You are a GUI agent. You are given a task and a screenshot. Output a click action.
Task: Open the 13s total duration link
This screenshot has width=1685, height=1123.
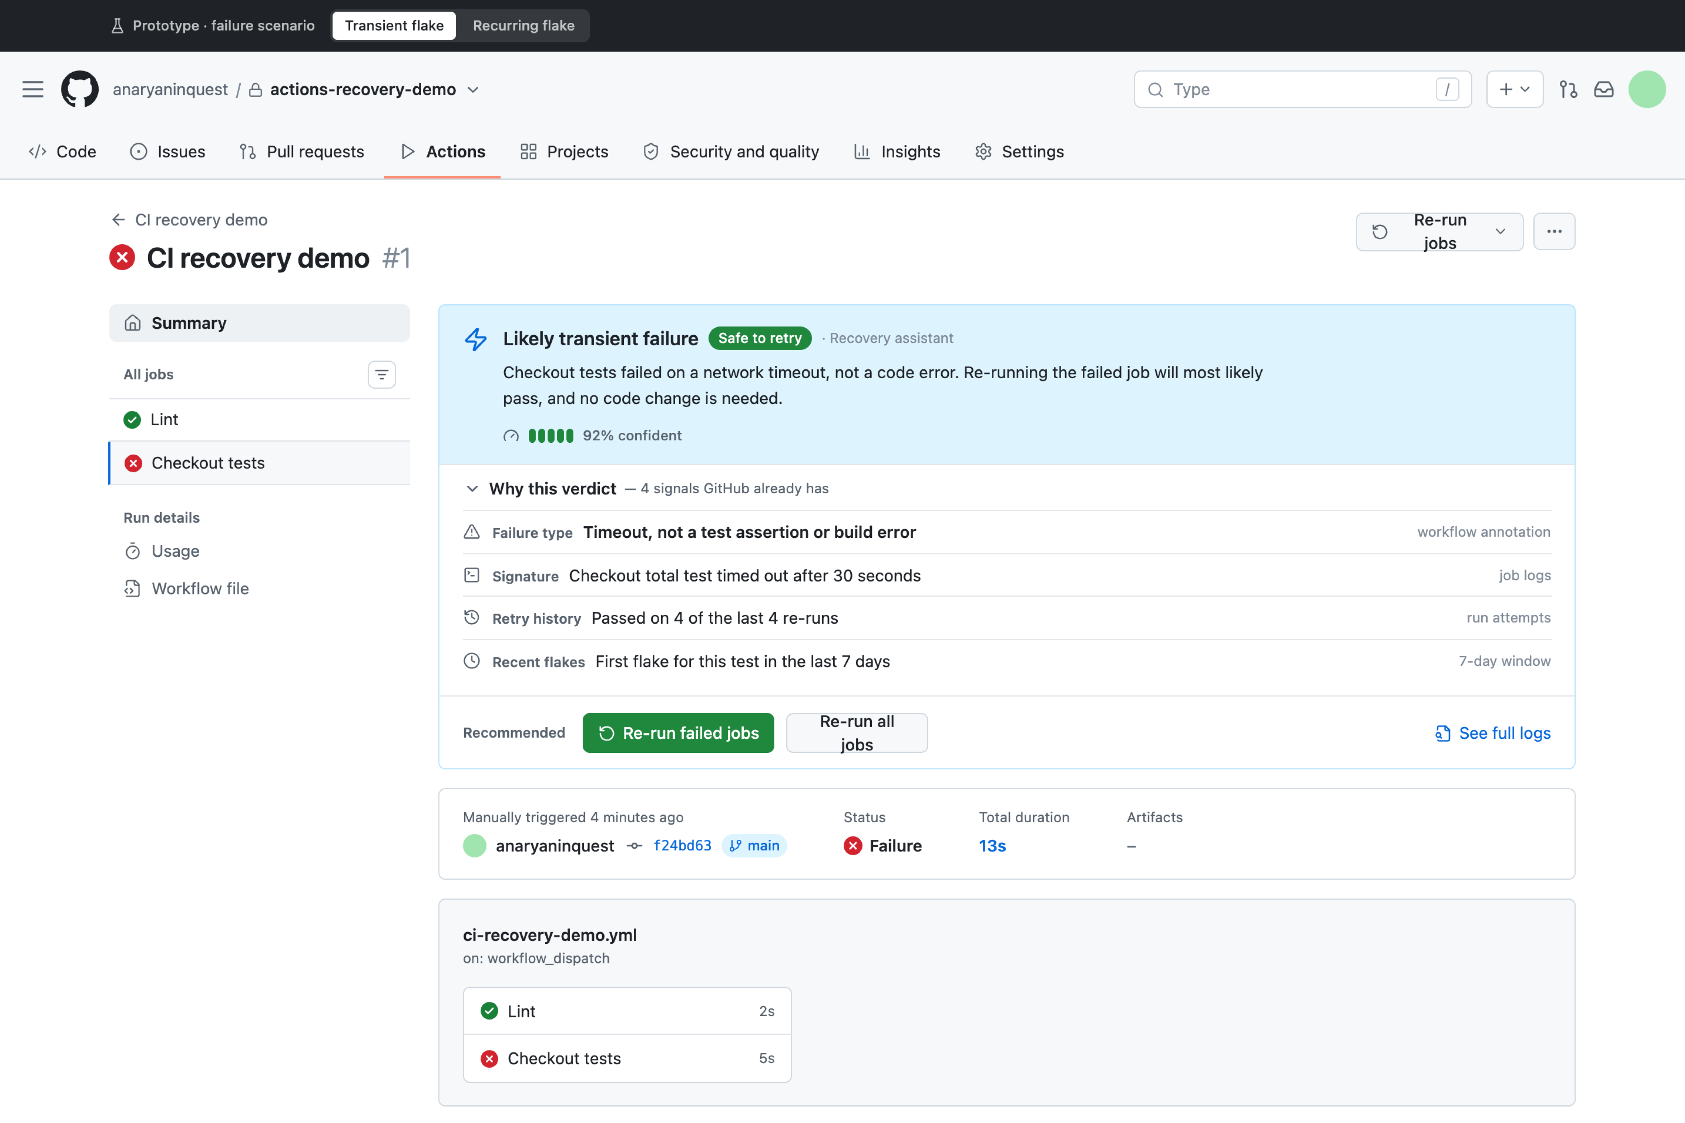(992, 846)
